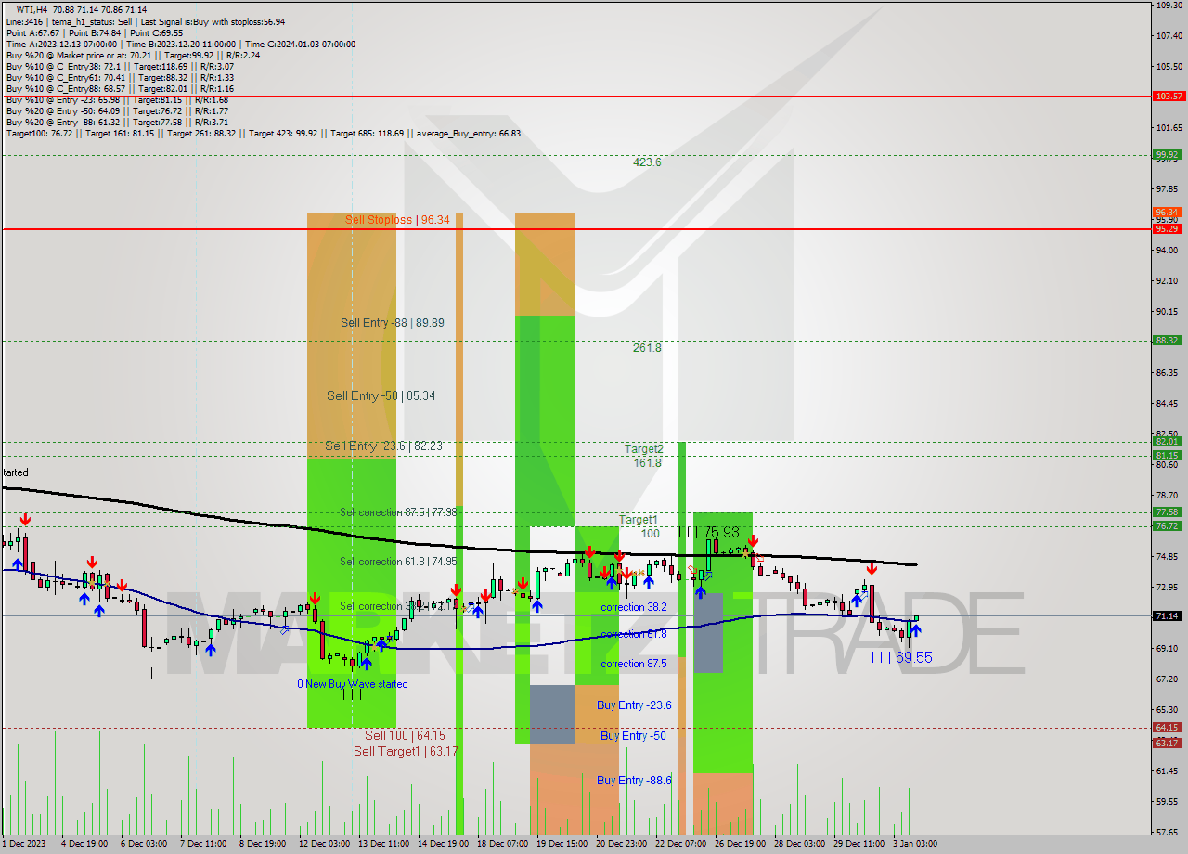Click the '19 Dec 15:00' time axis label
Viewport: 1188px width, 854px height.
click(561, 844)
